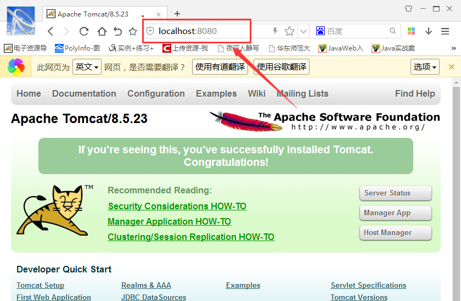
Task: Open the 英文 language dropdown
Action: [x=87, y=67]
